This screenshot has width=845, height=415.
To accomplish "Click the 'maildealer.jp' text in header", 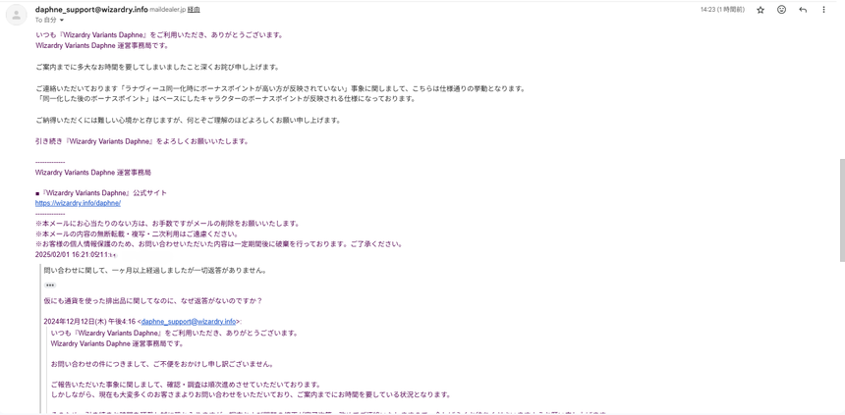I will [168, 10].
